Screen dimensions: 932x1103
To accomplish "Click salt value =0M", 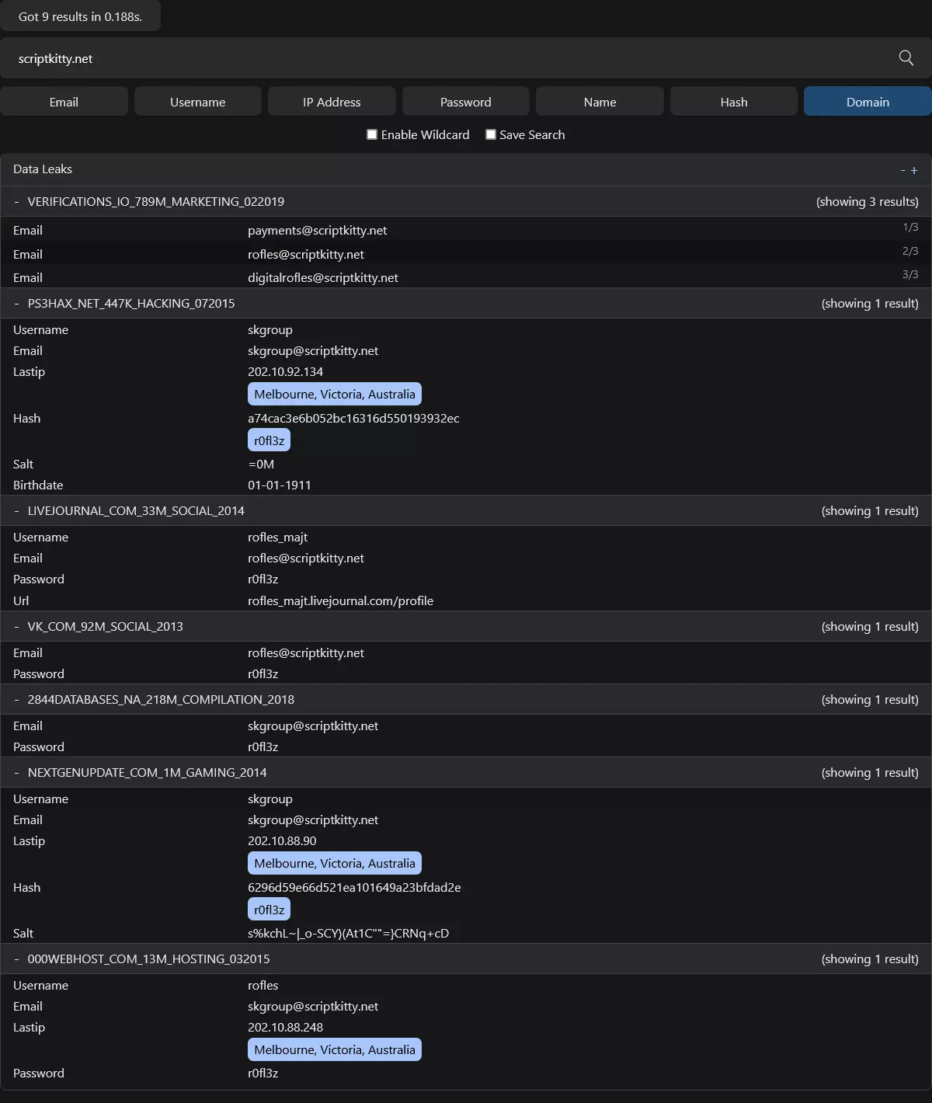I will pyautogui.click(x=261, y=464).
